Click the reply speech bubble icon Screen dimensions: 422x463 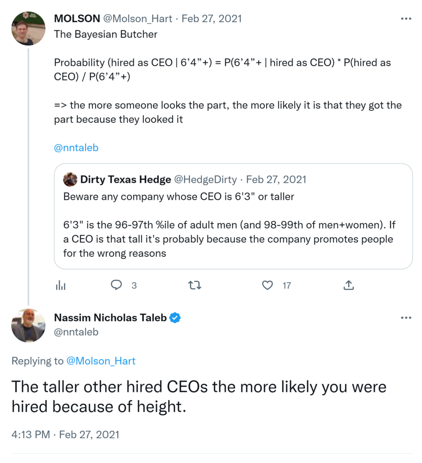click(x=116, y=285)
